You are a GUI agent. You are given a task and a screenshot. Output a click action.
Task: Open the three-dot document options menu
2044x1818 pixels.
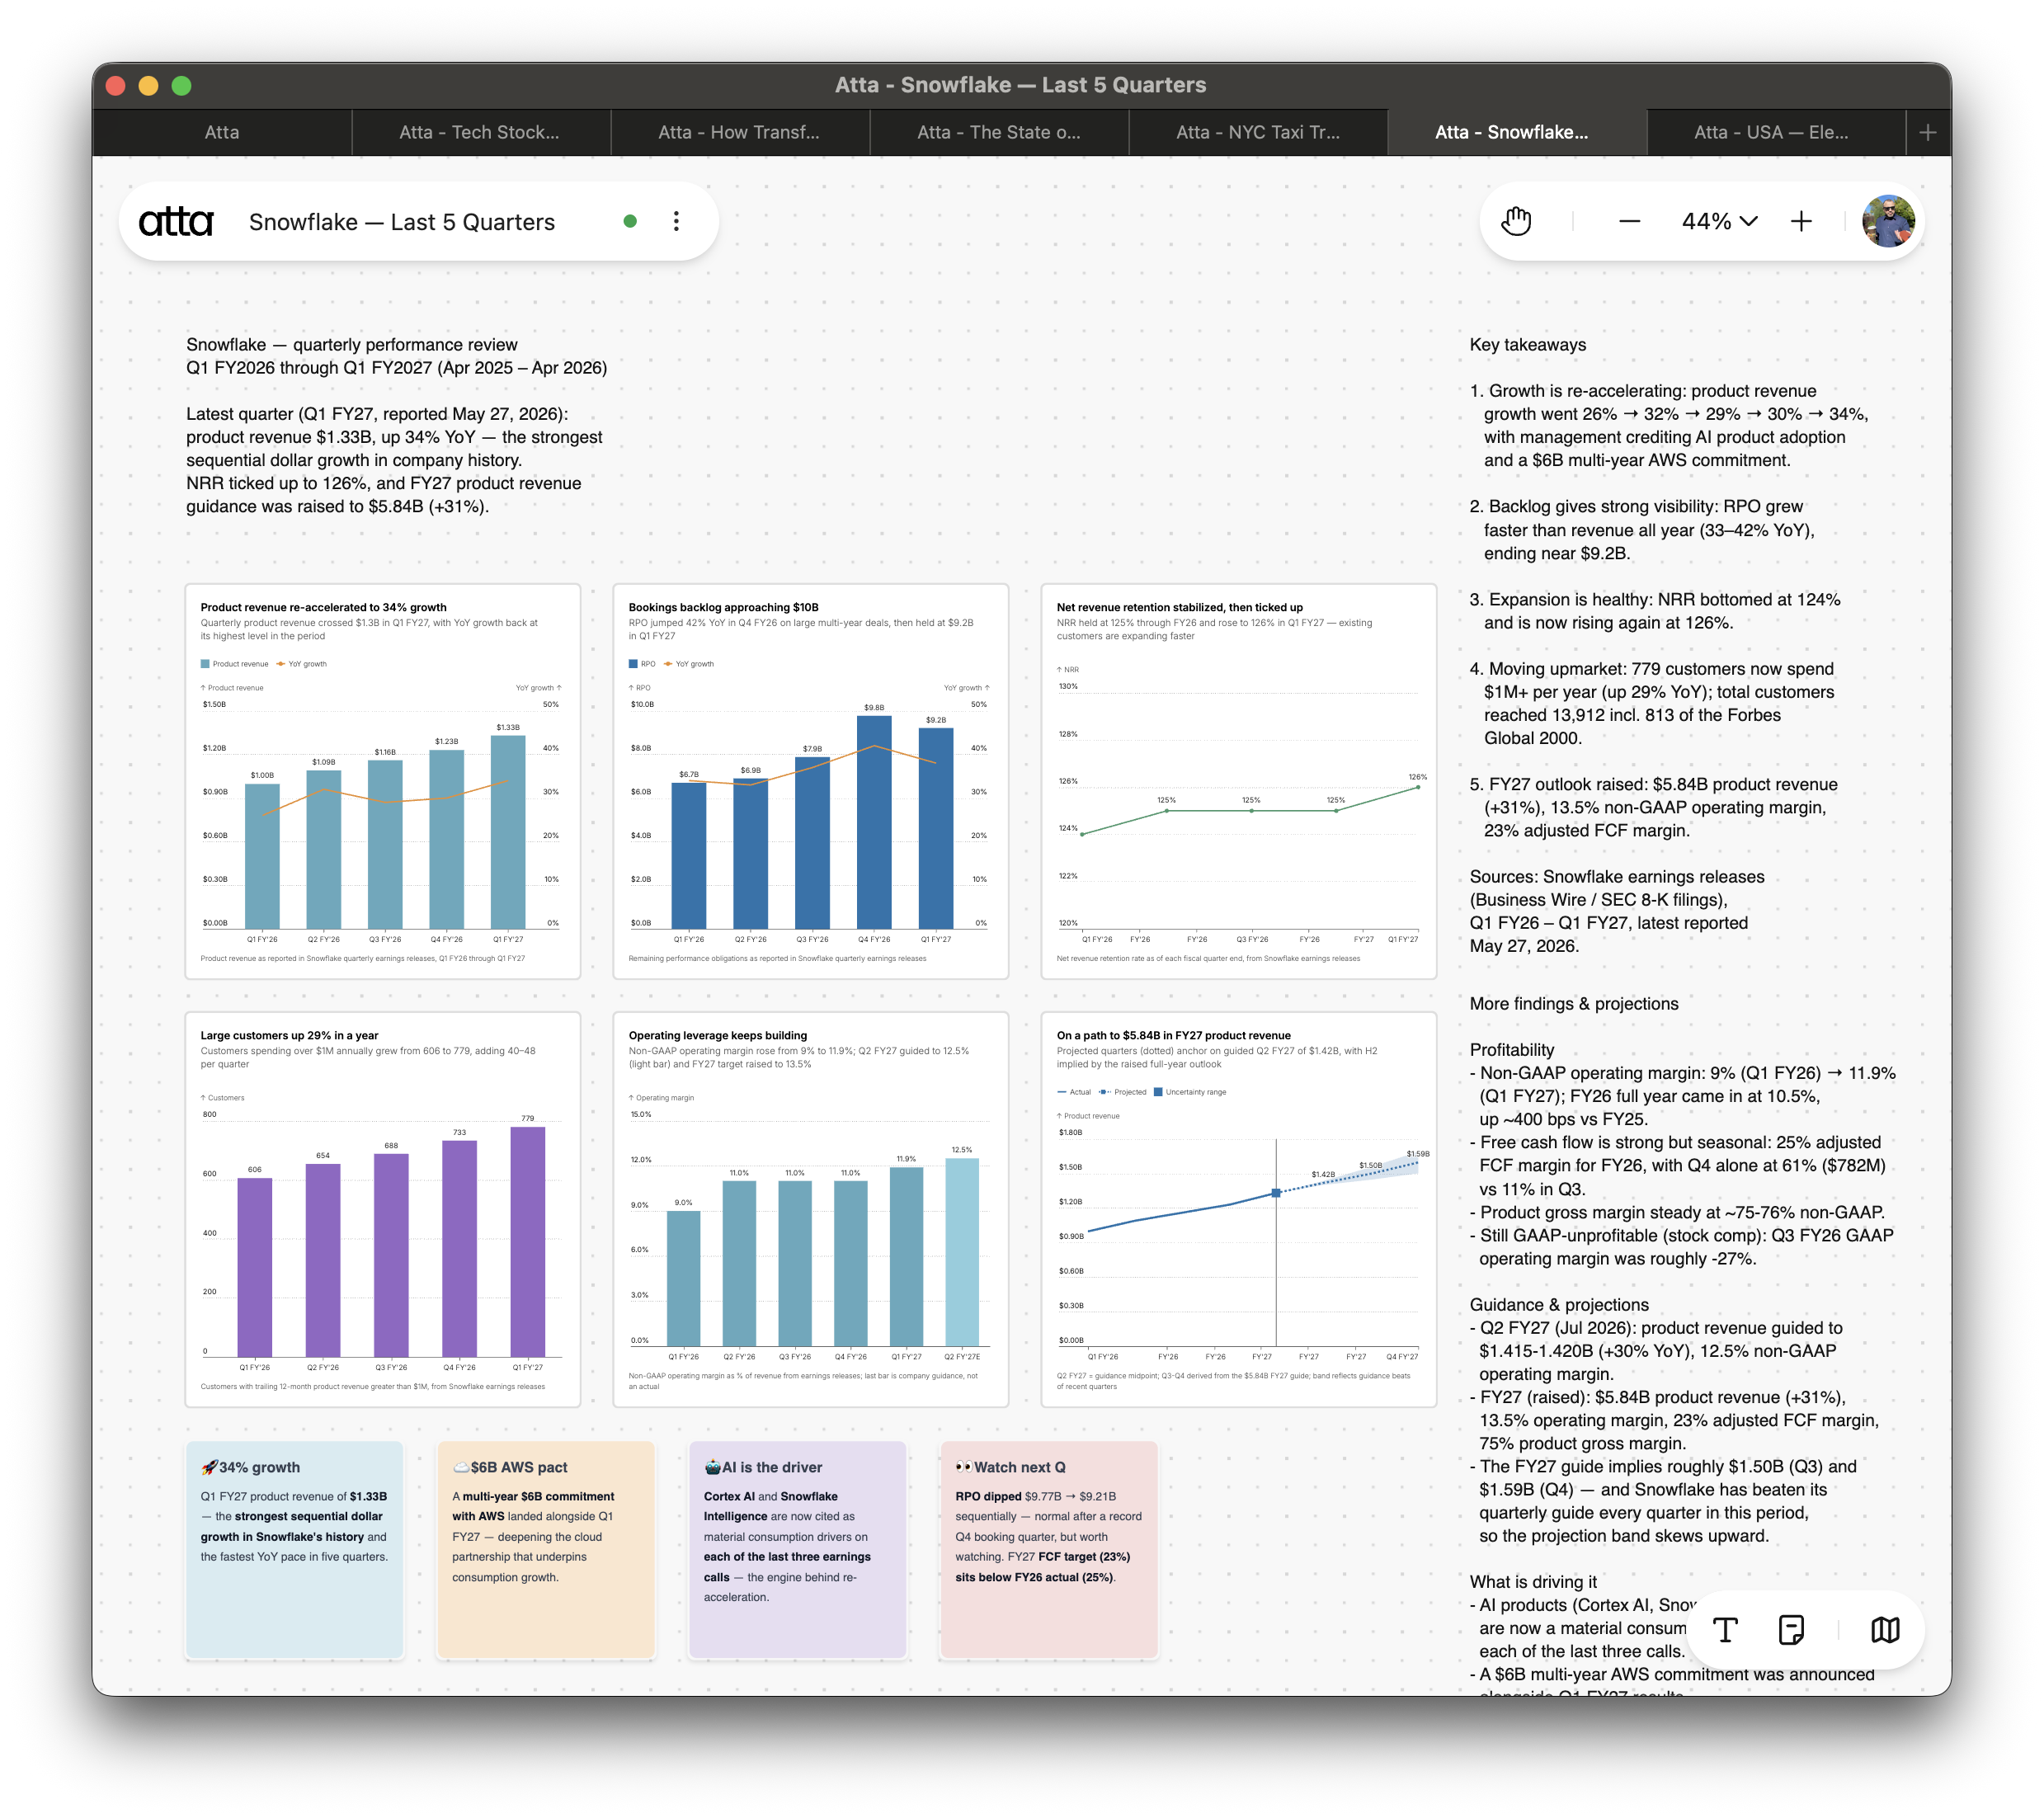click(x=676, y=221)
